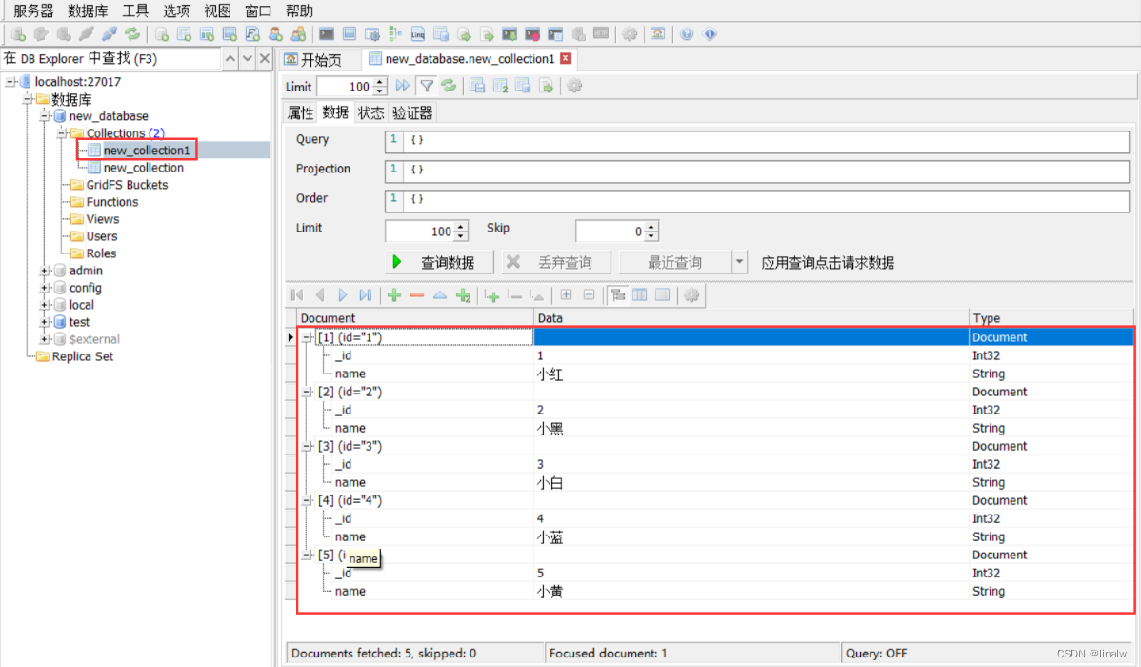Navigate to last record with the skip-end icon
The image size is (1141, 667).
pos(365,295)
